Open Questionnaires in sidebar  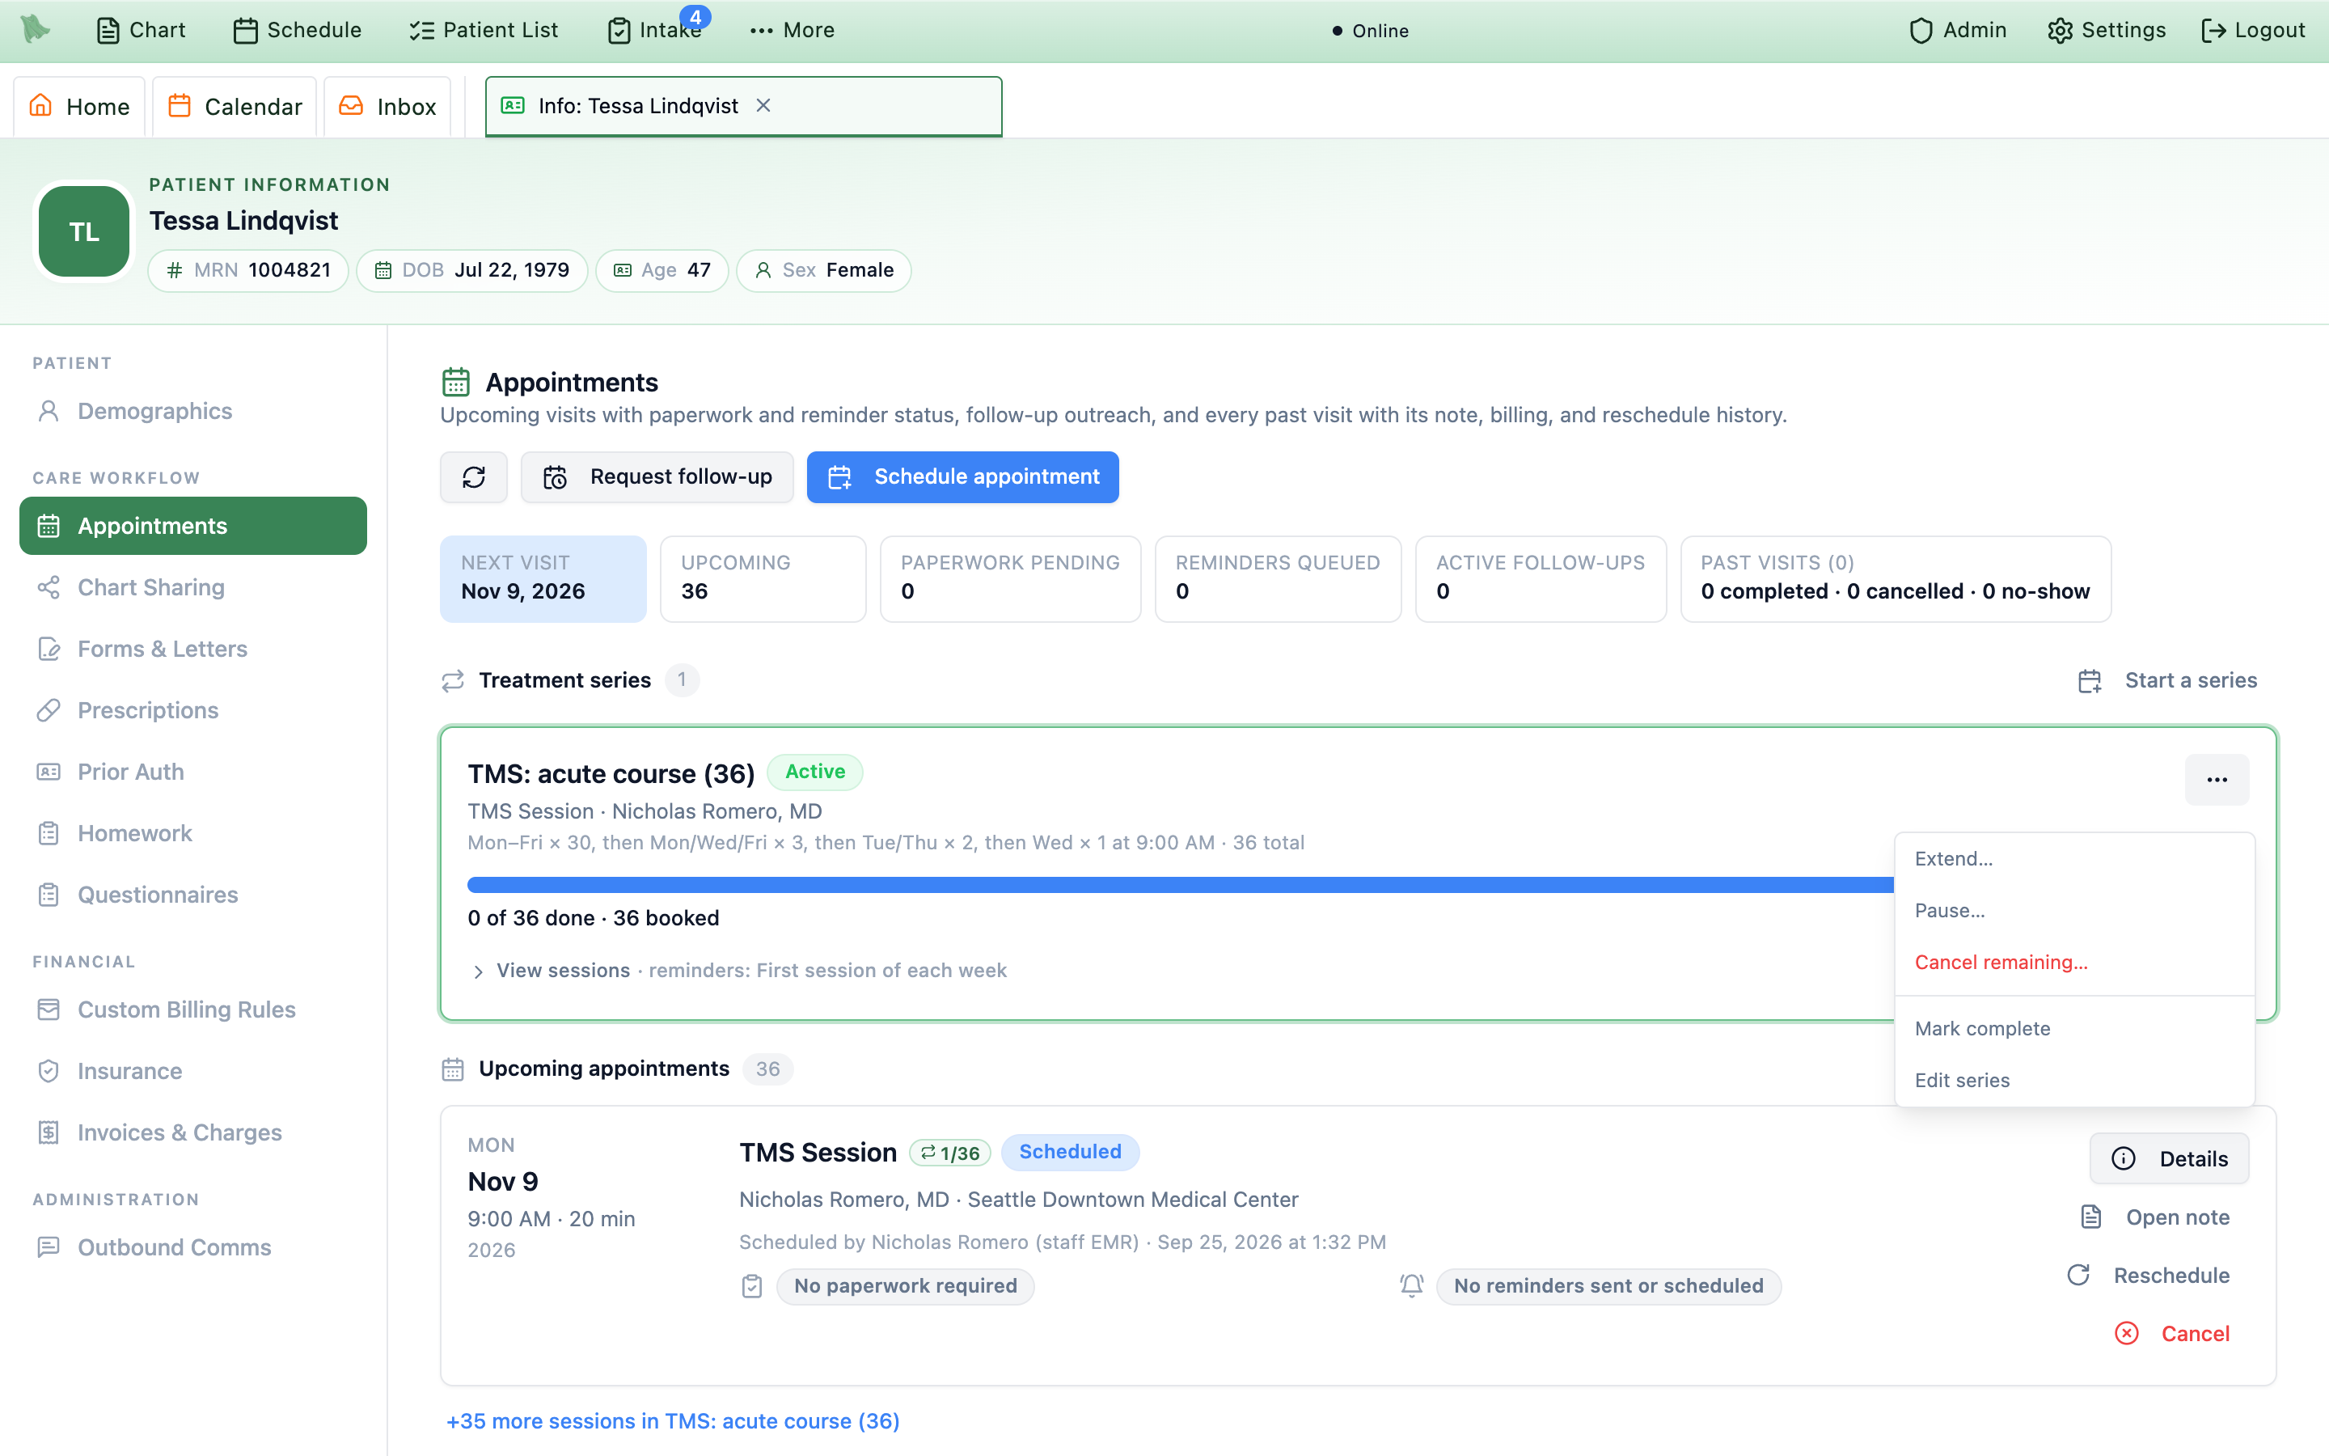(192, 895)
